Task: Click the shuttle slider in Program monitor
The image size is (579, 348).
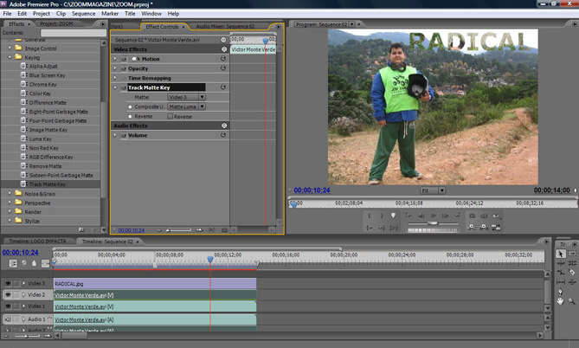Action: tap(433, 223)
